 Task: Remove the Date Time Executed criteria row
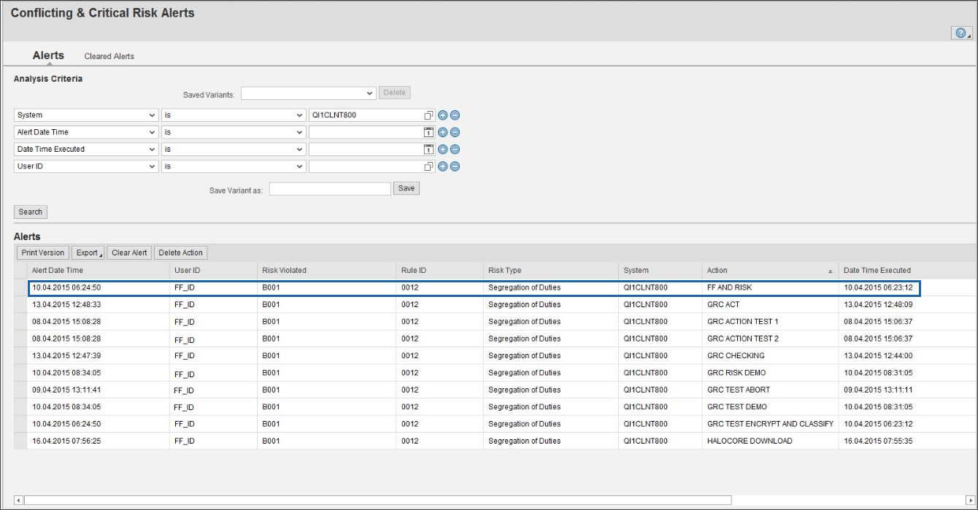click(x=455, y=149)
